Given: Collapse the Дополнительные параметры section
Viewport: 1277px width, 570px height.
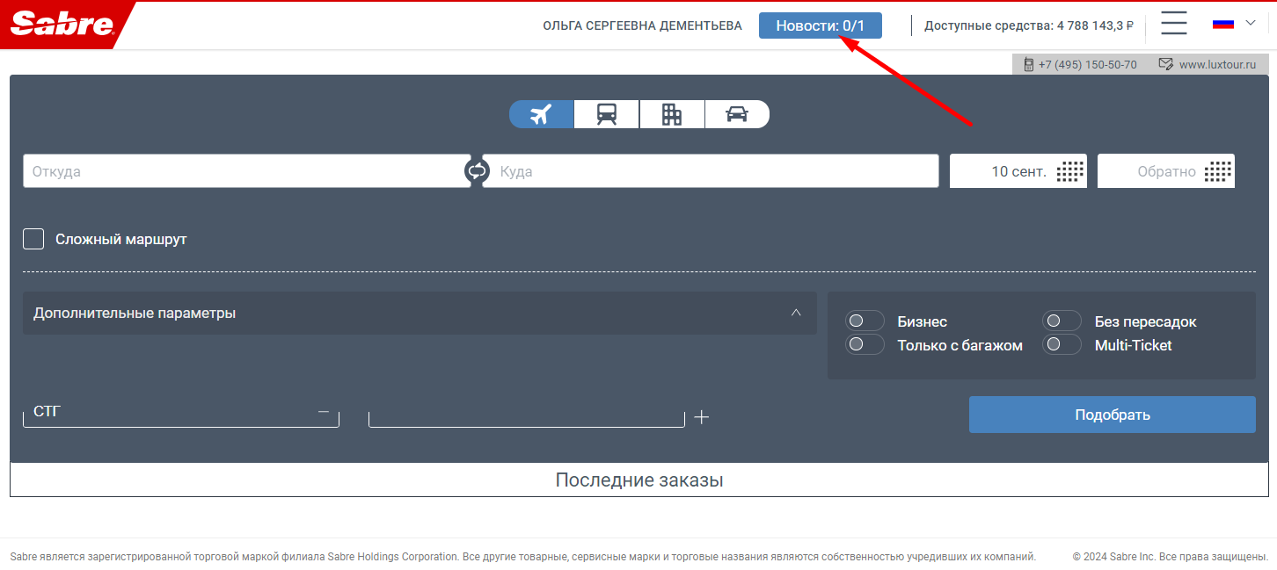Looking at the screenshot, I should [x=796, y=313].
